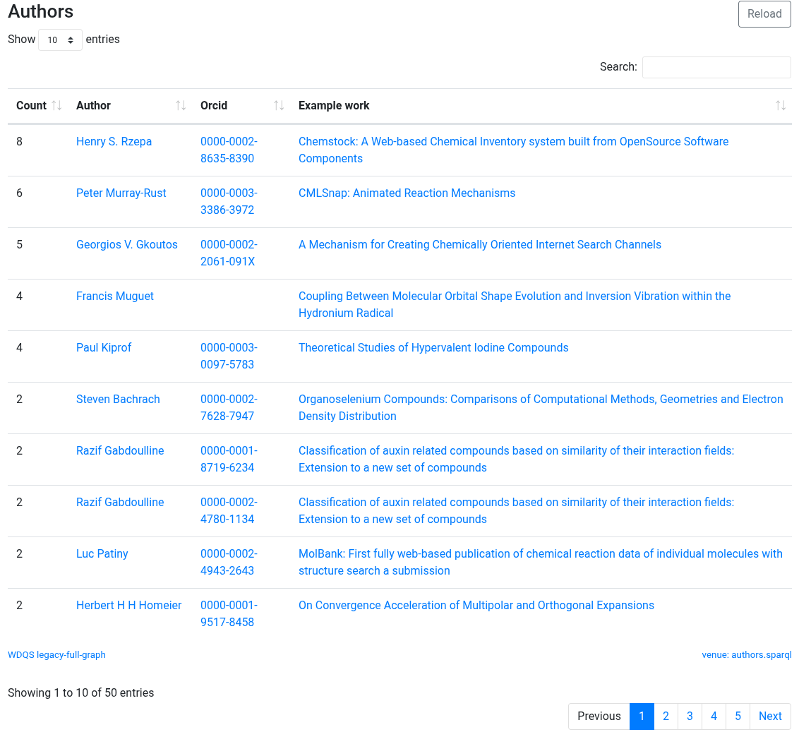Click the Orcid column sort arrows
The width and height of the screenshot is (799, 732).
(x=279, y=105)
